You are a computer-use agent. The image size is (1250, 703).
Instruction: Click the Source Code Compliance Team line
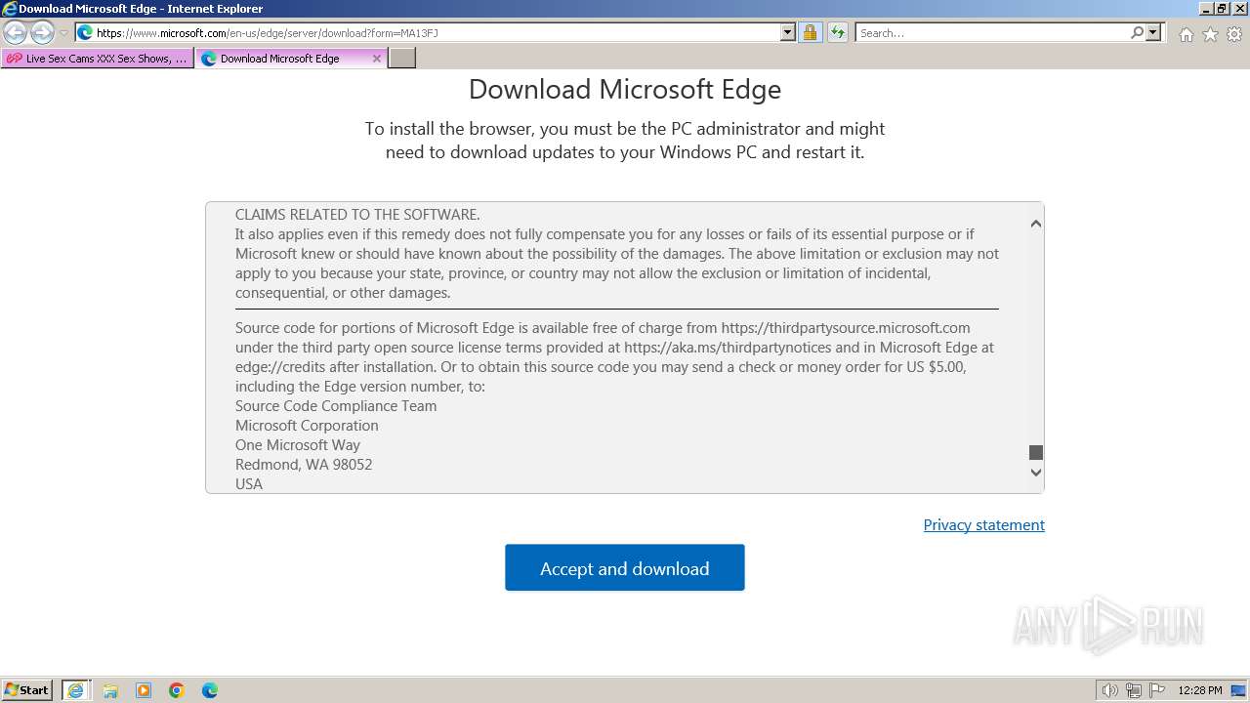click(x=336, y=405)
